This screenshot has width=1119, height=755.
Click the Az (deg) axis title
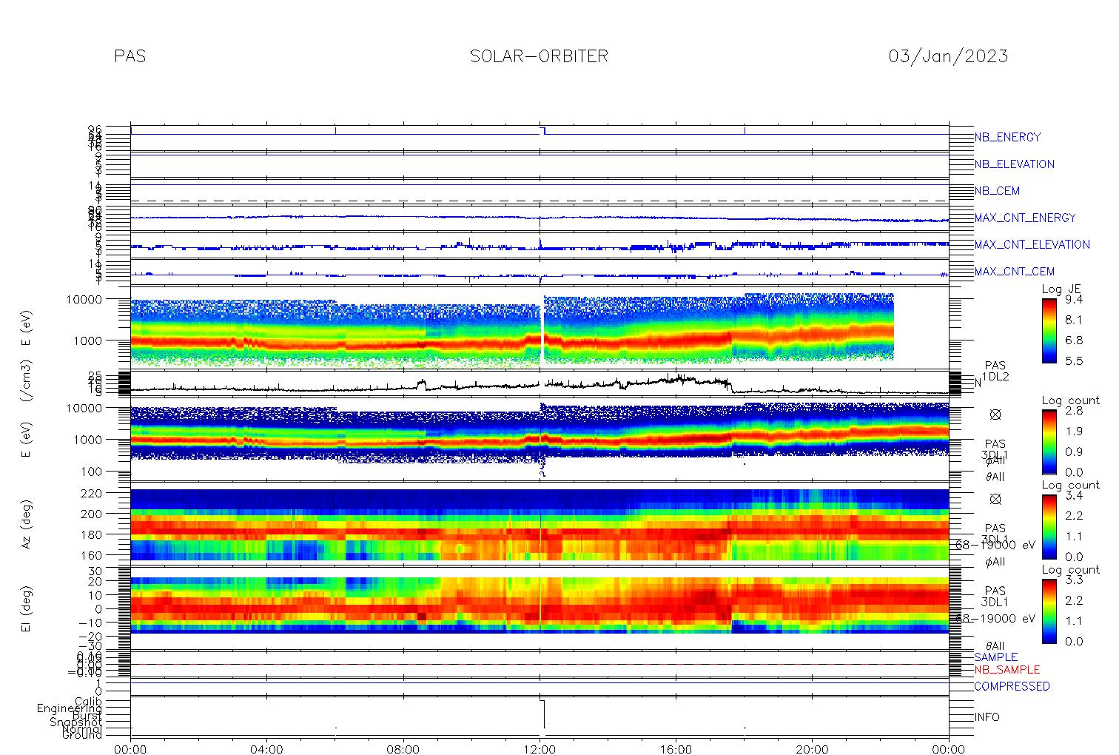tap(26, 523)
